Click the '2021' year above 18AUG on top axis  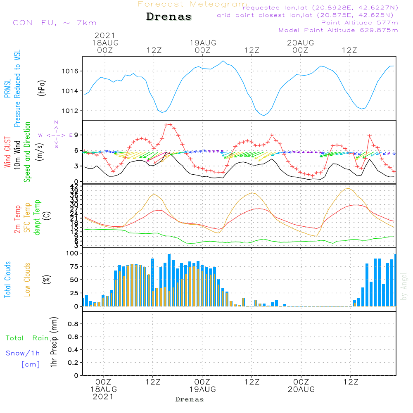(x=105, y=35)
